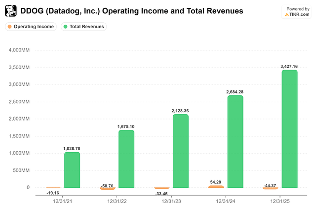Select the 12/31/22 green revenue bar
316x211 pixels.
126,159
